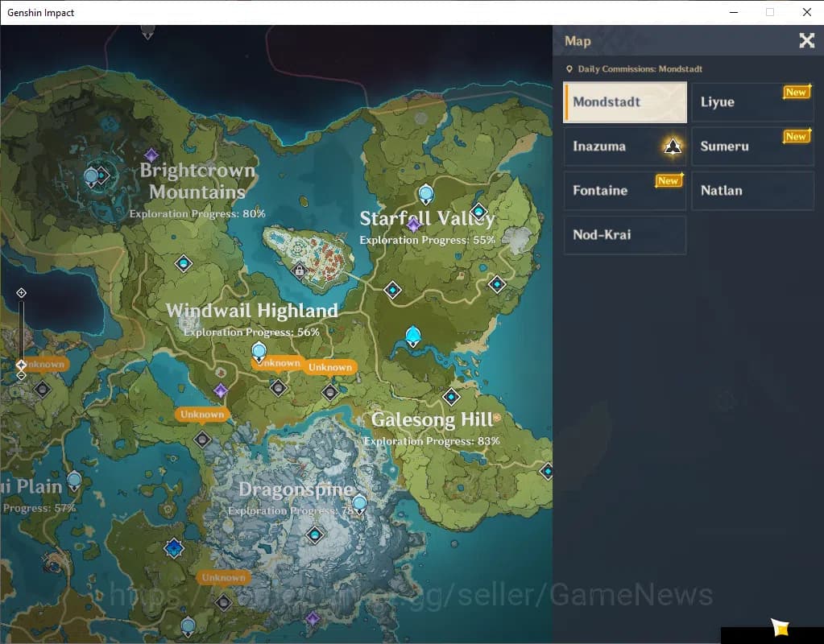Click the Galesong Hill region label
824x644 pixels.
432,419
